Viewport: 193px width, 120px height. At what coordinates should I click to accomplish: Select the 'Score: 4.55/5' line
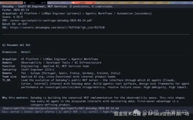(12, 17)
